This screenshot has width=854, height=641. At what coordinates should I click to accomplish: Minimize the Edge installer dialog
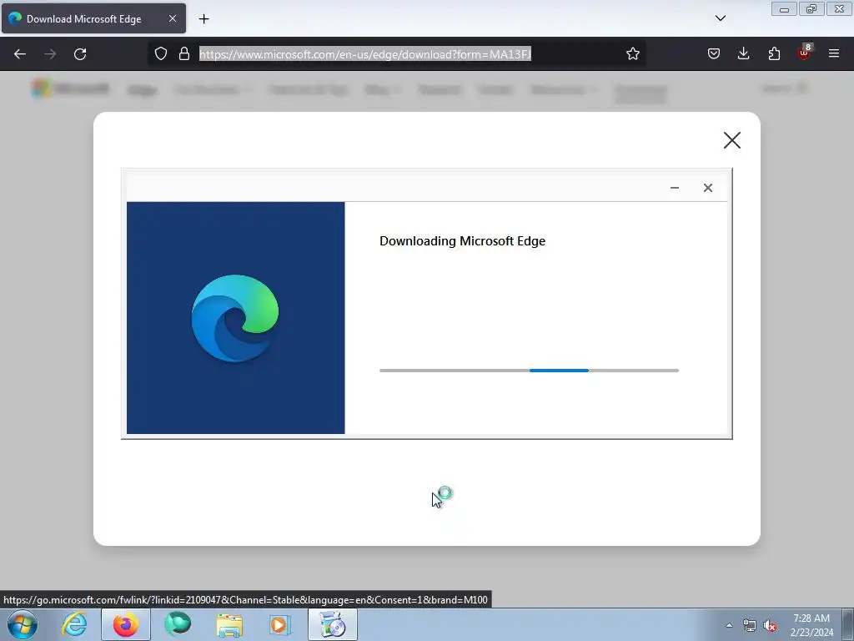pyautogui.click(x=674, y=188)
